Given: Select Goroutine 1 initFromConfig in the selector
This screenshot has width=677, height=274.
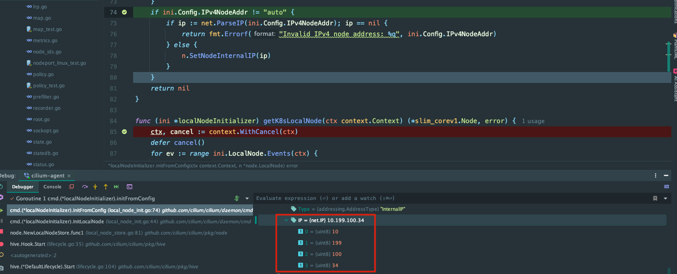Looking at the screenshot, I should (85, 198).
